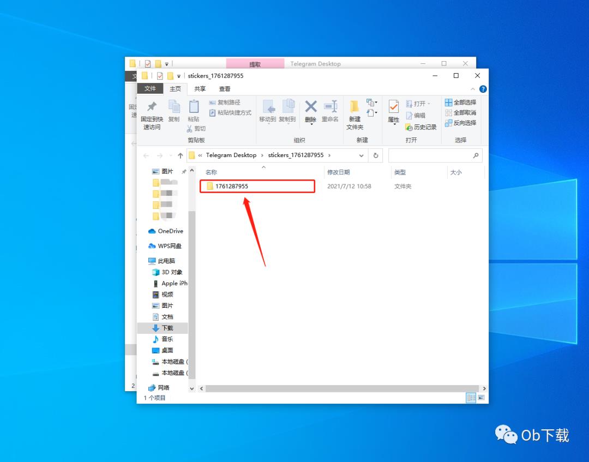The image size is (589, 462).
Task: Switch to the Home (主页) tab
Action: 175,89
